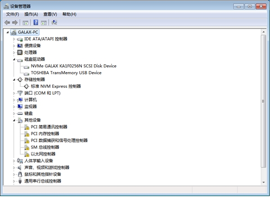This screenshot has width=270, height=197.
Task: Select the GALAX-PC computer icon
Action: (x=13, y=32)
